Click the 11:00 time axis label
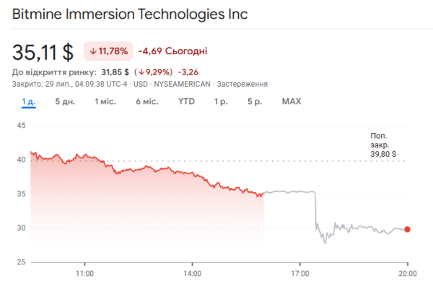 [85, 274]
